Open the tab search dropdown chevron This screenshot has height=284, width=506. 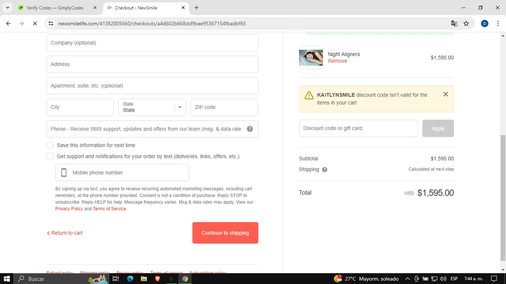pos(7,7)
